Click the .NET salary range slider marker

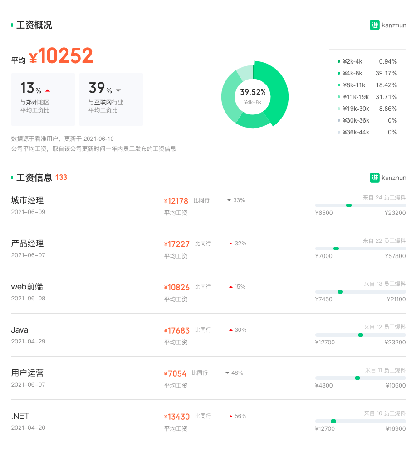click(x=333, y=421)
